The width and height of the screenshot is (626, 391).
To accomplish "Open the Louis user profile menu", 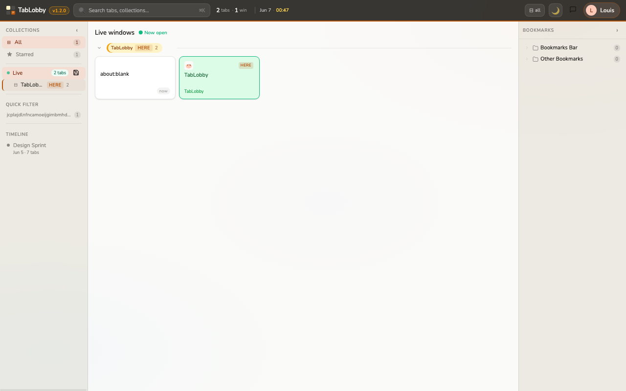I will coord(602,10).
